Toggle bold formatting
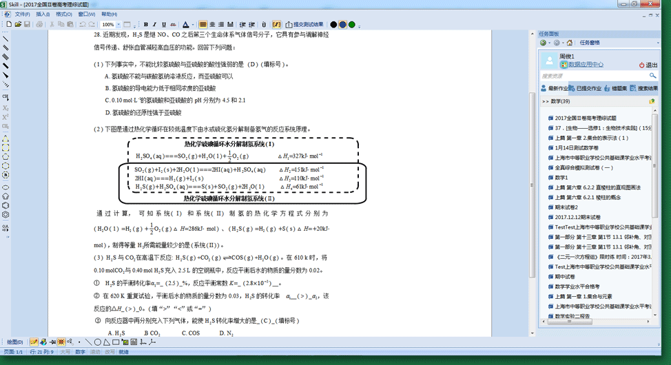This screenshot has width=671, height=365. tap(145, 25)
